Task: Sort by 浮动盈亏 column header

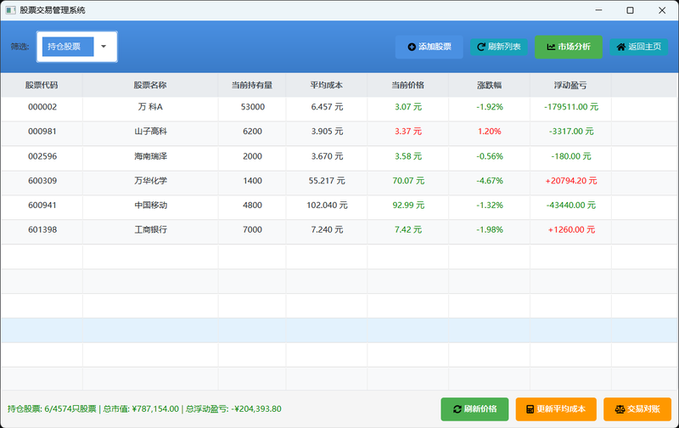Action: click(570, 85)
